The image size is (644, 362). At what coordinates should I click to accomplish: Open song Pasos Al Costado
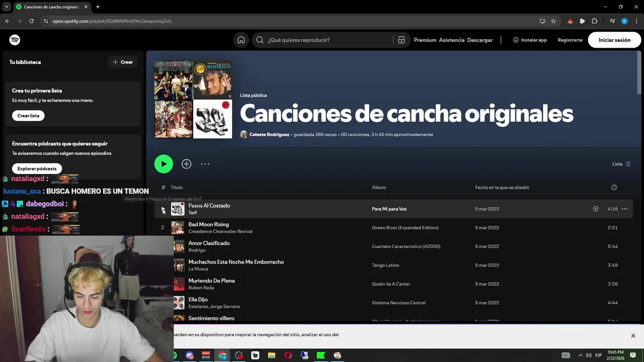tap(209, 206)
